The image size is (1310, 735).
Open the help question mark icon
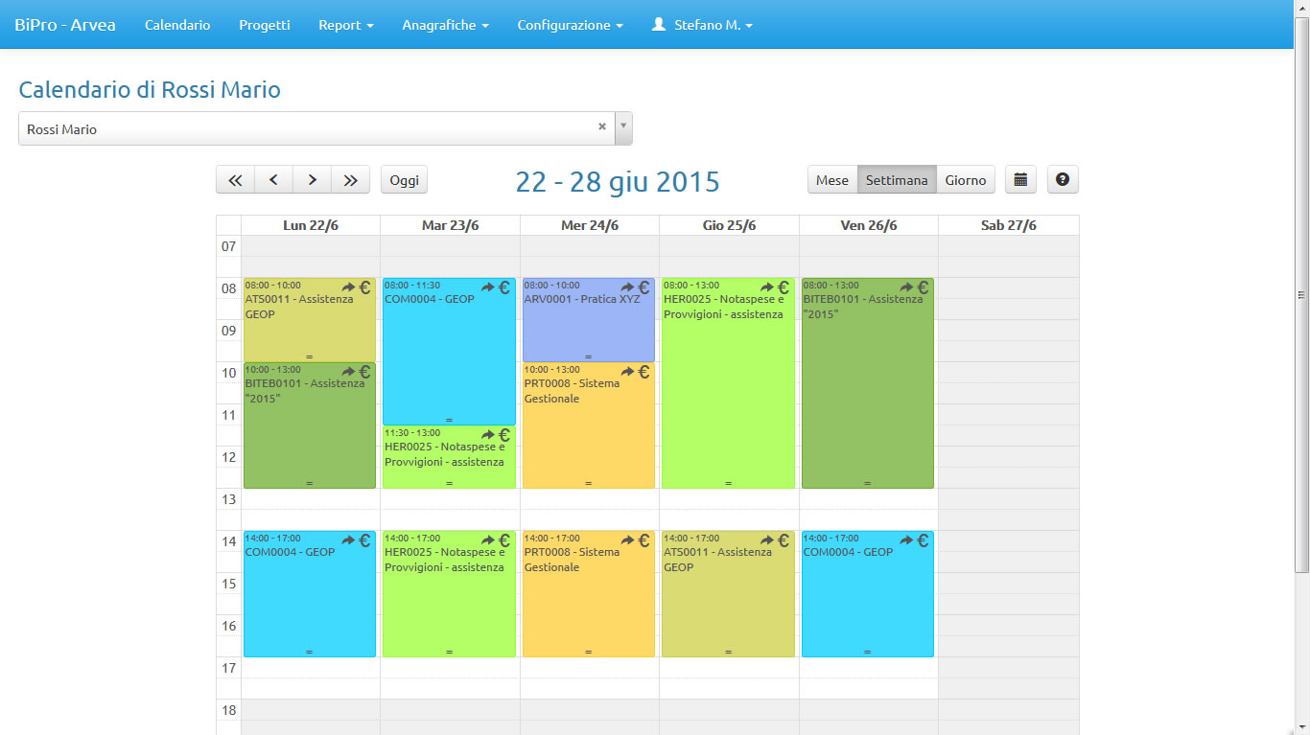click(x=1063, y=180)
